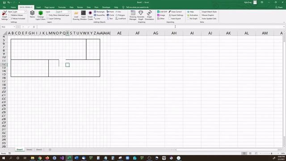286x161 pixels.
Task: Toggle Layer Coloring checkbox
Action: pos(47,19)
